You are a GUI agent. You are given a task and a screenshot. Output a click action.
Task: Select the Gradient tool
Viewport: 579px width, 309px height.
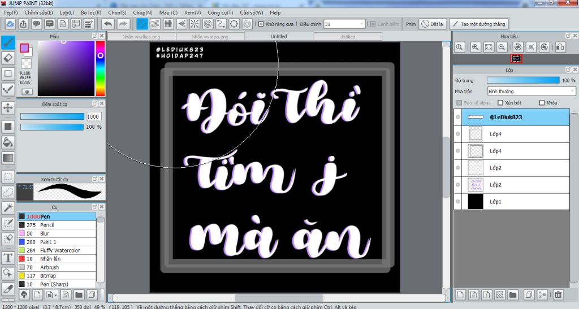coord(8,158)
